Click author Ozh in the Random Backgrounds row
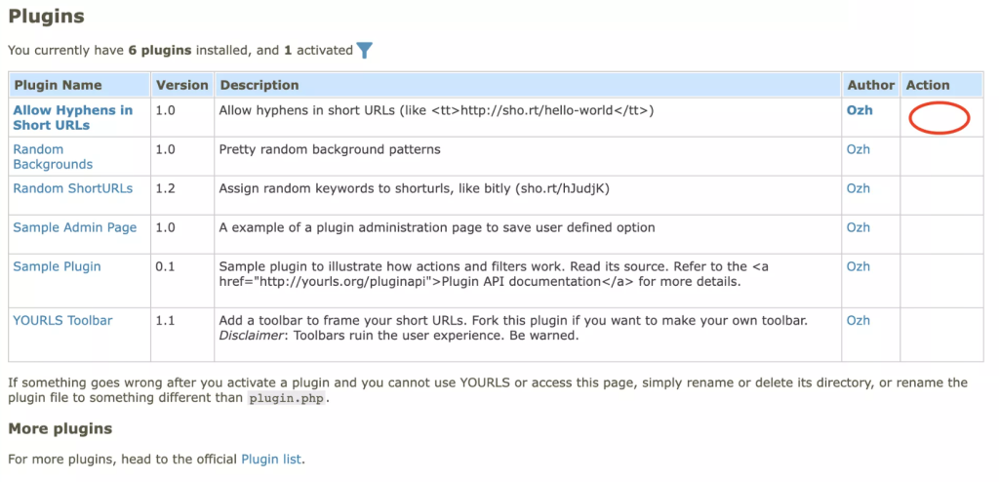 coord(859,149)
